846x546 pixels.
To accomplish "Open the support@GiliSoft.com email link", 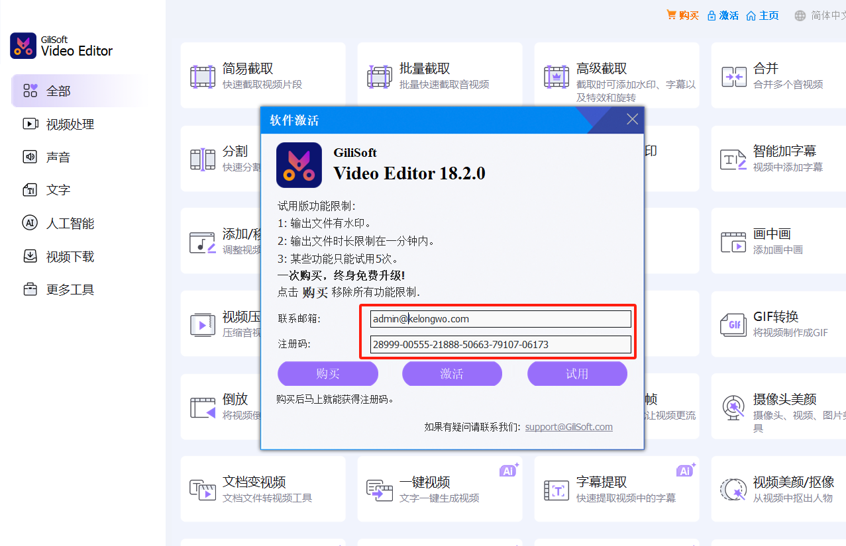I will point(569,427).
